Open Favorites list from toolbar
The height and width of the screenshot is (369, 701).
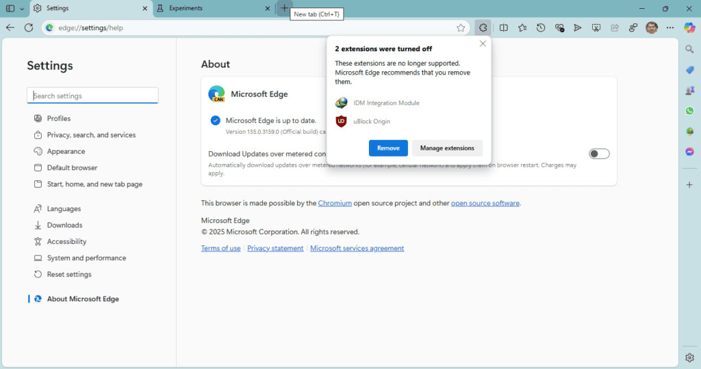pyautogui.click(x=522, y=28)
